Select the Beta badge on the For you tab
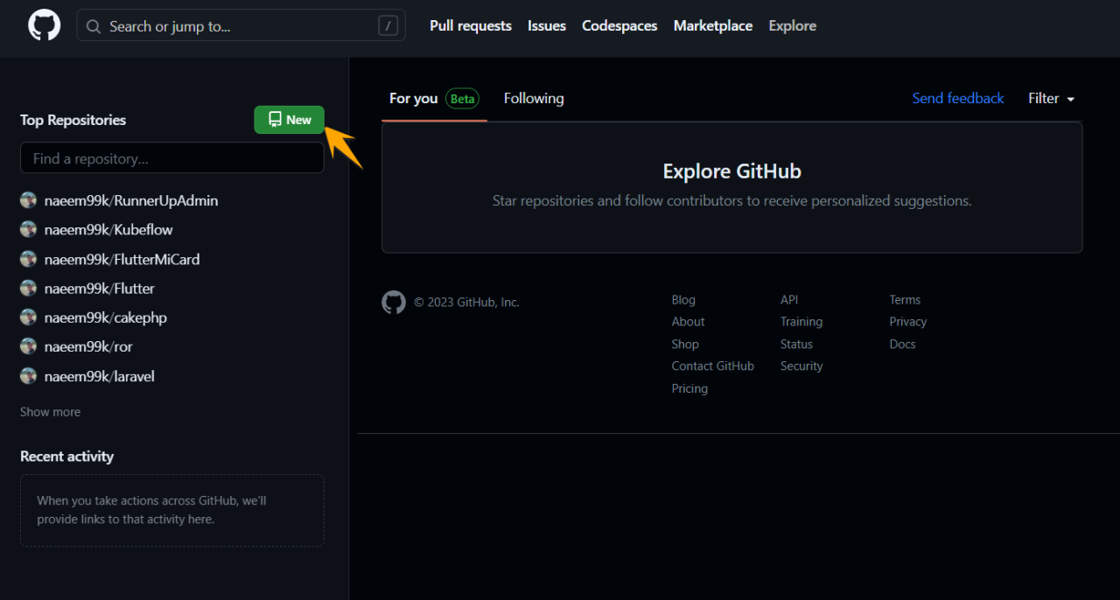 (x=462, y=98)
